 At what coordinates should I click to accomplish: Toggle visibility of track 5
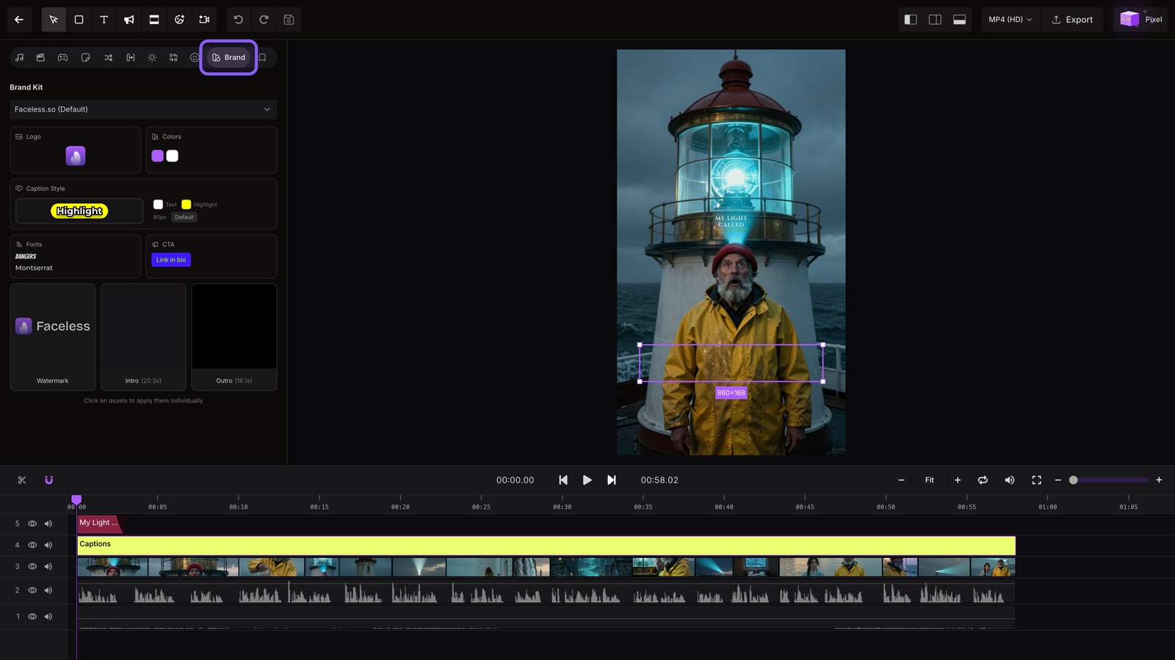coord(32,524)
